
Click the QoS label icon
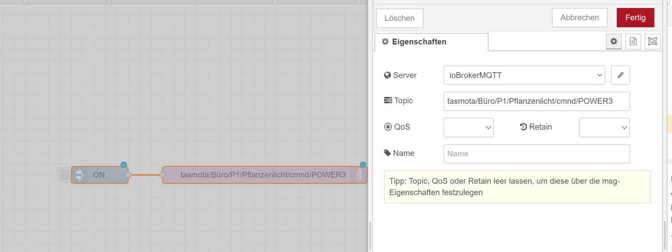pos(388,127)
